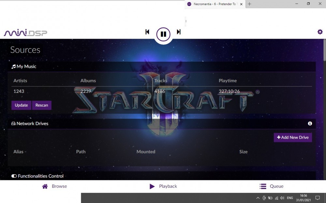Open the taskbar clock and date
This screenshot has height=203, width=326.
[x=303, y=198]
